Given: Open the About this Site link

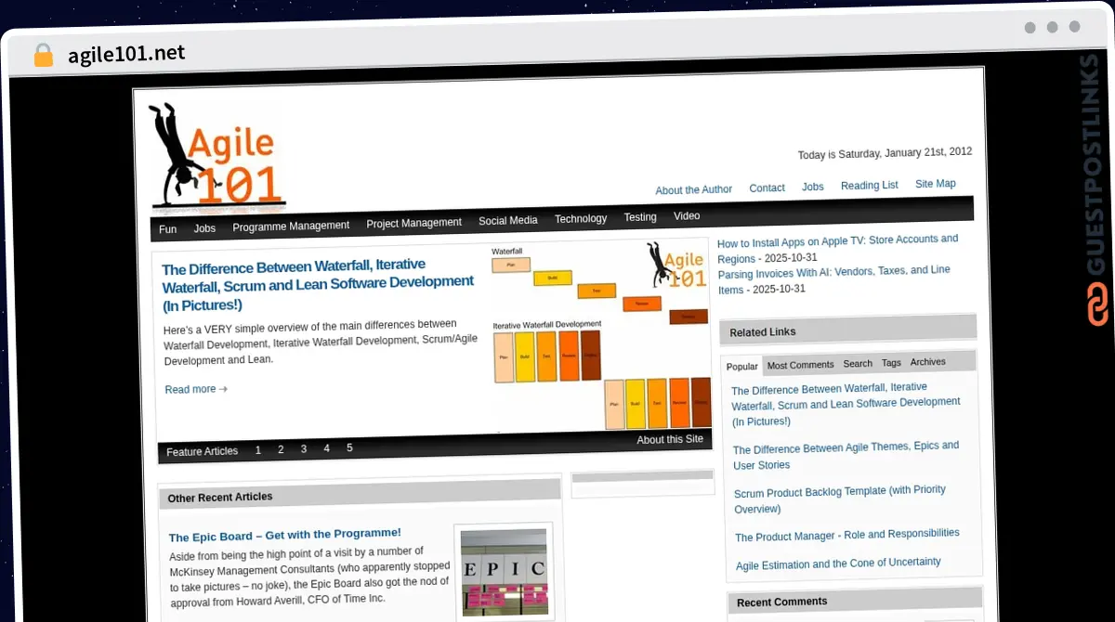Looking at the screenshot, I should click(x=670, y=439).
